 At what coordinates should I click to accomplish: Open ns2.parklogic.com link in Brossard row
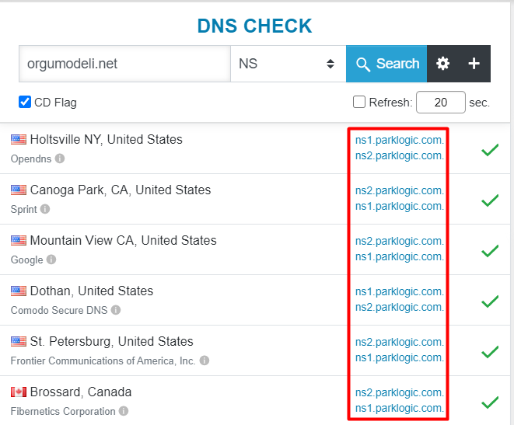coord(400,392)
